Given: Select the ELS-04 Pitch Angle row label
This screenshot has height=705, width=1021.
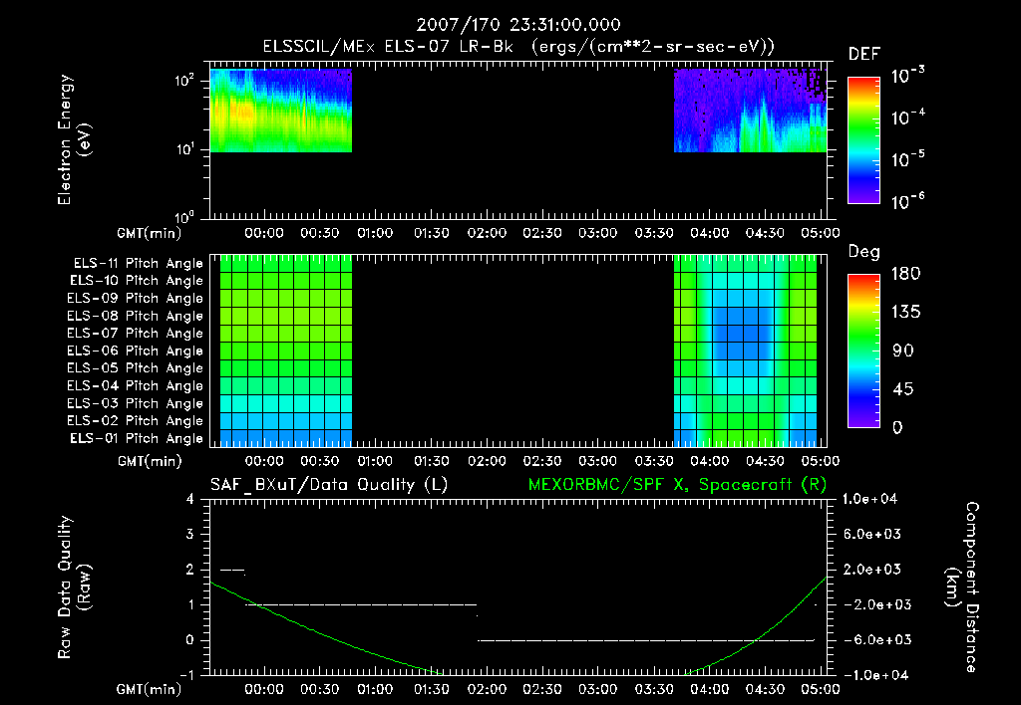Looking at the screenshot, I should click(x=135, y=386).
